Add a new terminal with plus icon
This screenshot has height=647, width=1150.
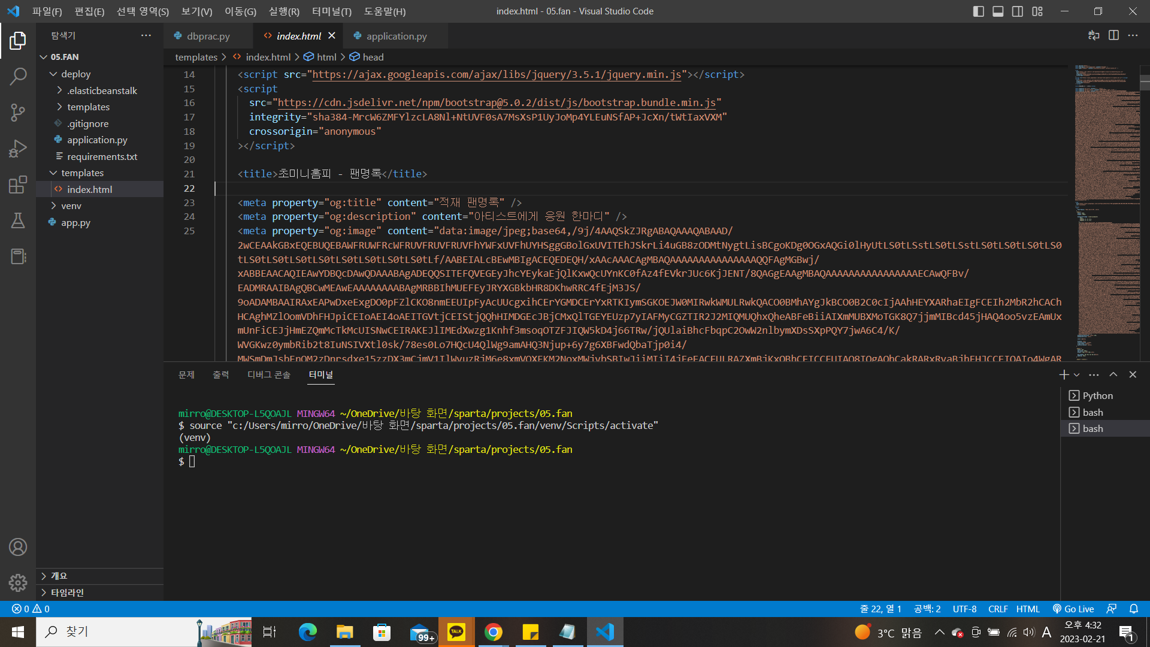point(1064,374)
